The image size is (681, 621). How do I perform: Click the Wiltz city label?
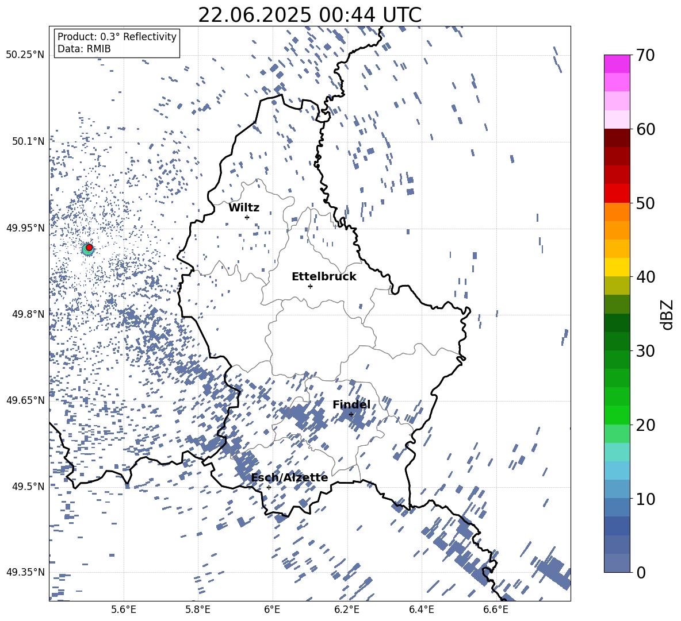pyautogui.click(x=244, y=208)
